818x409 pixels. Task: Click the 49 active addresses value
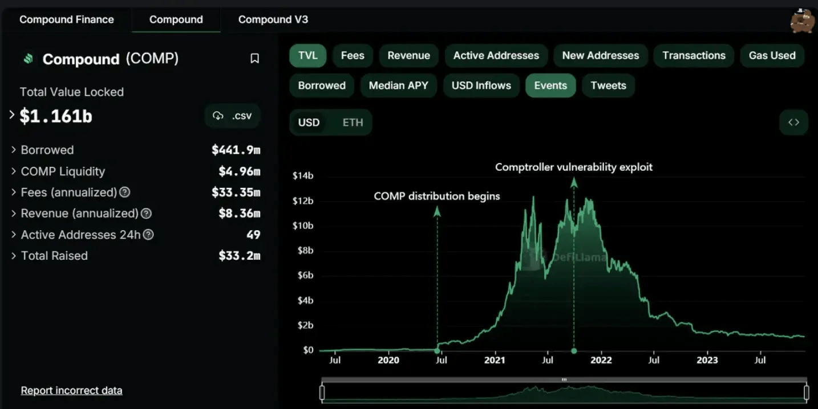(253, 235)
